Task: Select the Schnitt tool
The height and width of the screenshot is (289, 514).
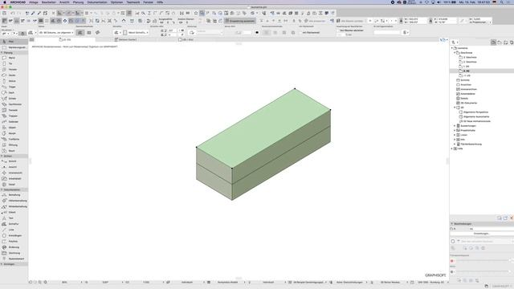Action: pyautogui.click(x=14, y=161)
